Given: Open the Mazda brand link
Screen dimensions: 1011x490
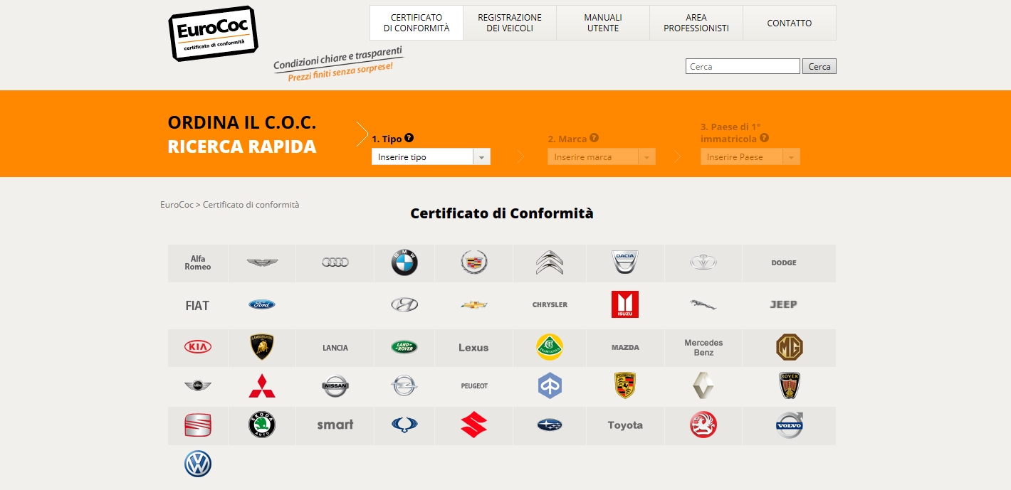Looking at the screenshot, I should click(625, 348).
